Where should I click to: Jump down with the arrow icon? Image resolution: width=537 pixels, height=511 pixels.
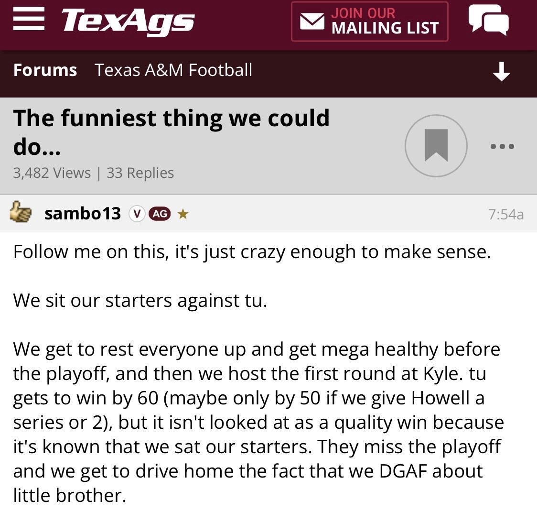click(x=501, y=72)
